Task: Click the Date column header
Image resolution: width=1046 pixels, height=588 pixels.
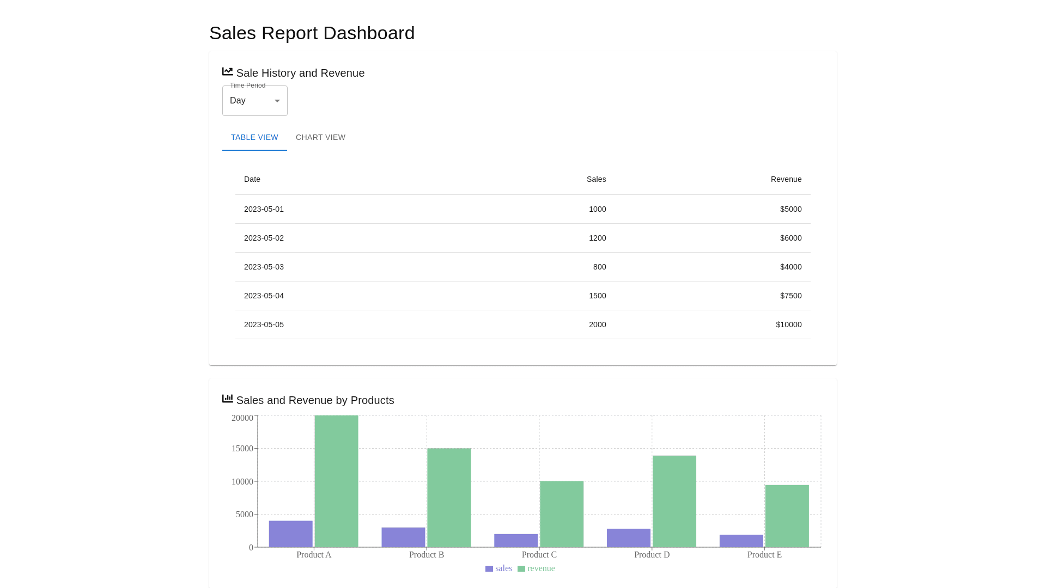Action: (x=252, y=179)
